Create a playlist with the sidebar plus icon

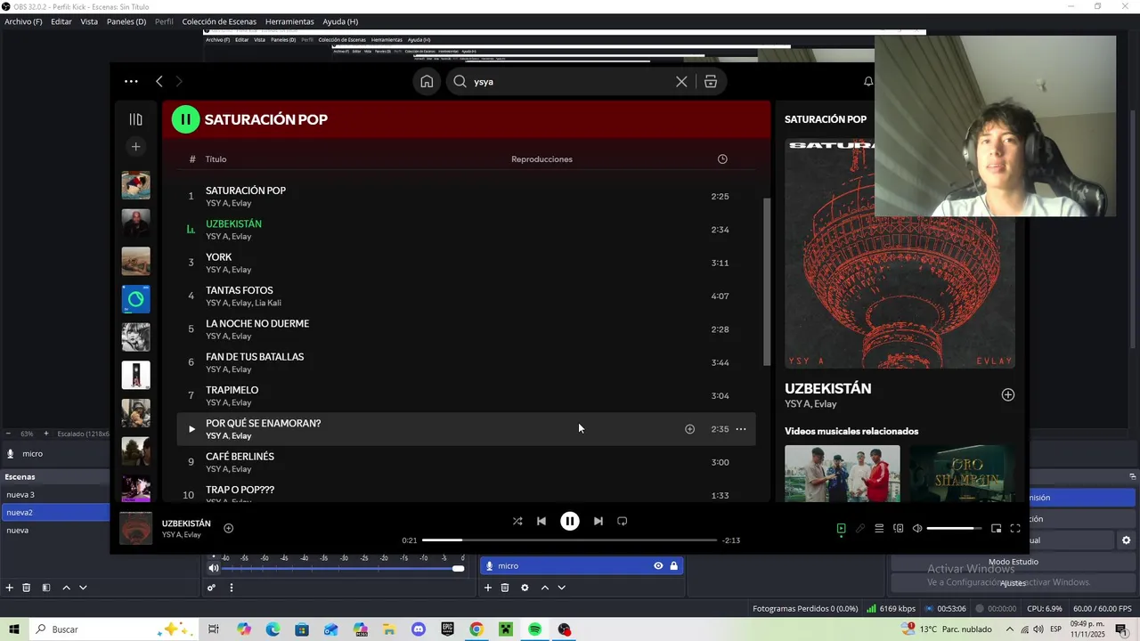135,146
